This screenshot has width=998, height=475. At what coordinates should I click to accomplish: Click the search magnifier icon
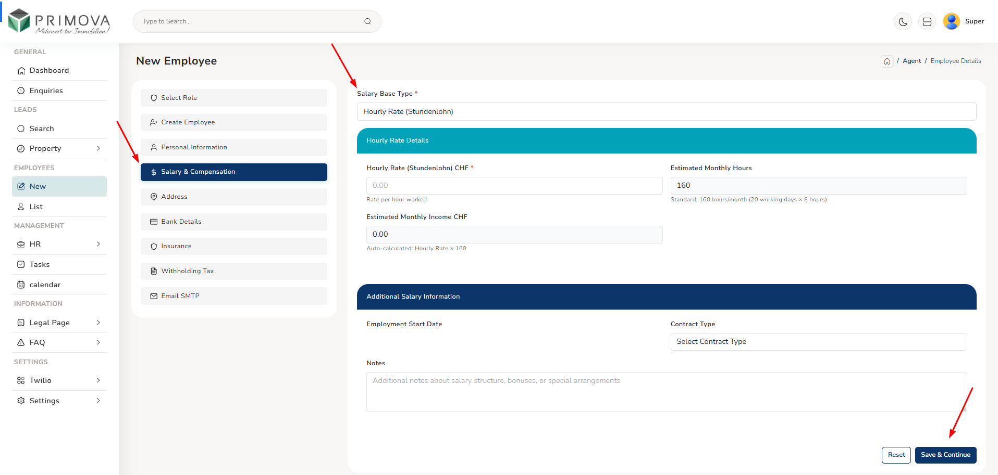point(367,21)
